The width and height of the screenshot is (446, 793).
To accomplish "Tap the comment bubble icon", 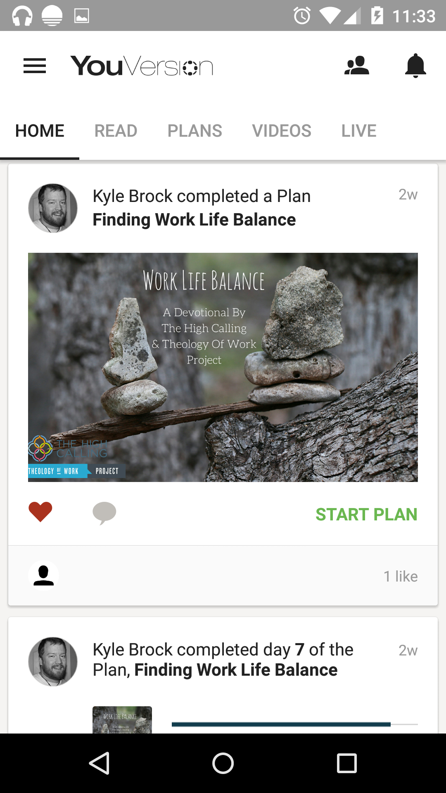I will click(x=104, y=513).
